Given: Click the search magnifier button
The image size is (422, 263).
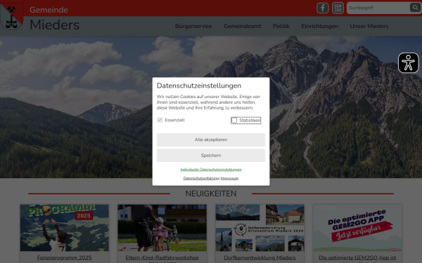Looking at the screenshot, I should 415,8.
